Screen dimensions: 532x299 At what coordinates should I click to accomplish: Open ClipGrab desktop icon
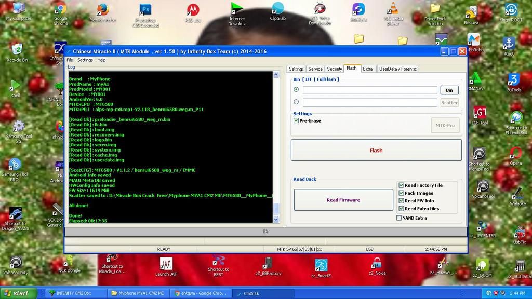[x=277, y=11]
